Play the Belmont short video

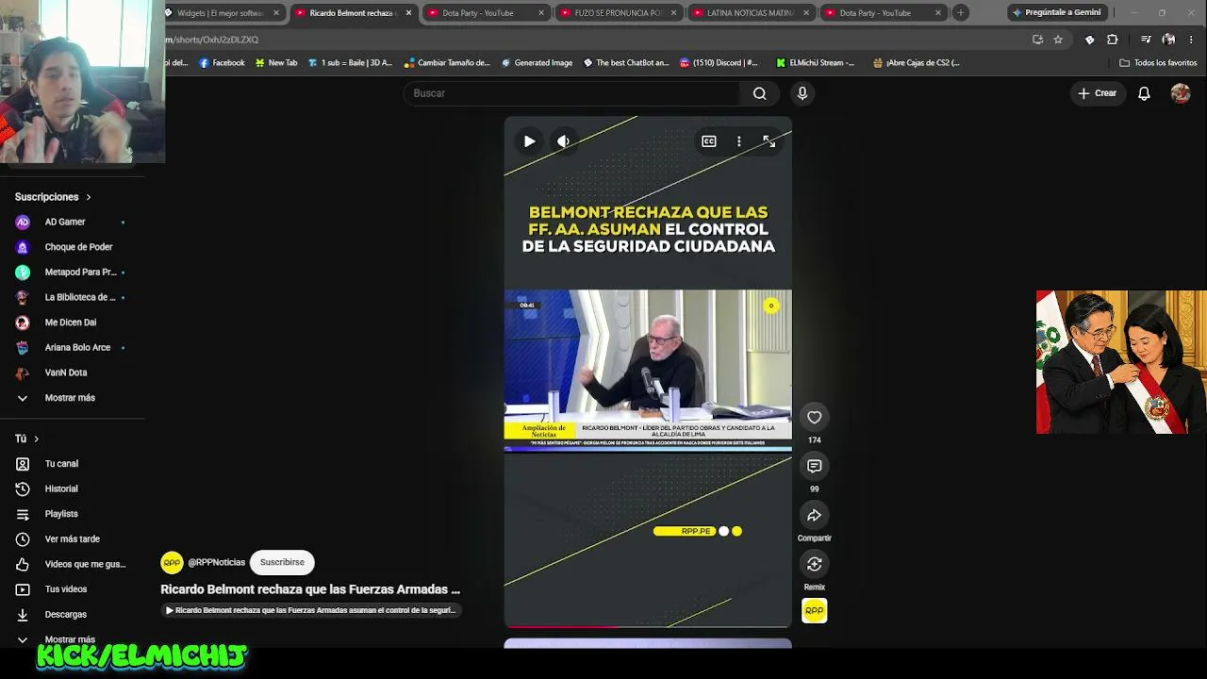pyautogui.click(x=529, y=141)
